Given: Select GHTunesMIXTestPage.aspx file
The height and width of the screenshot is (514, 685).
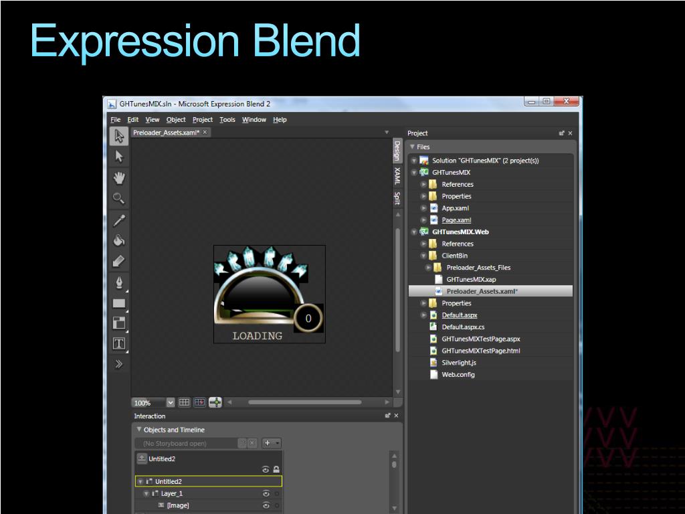Looking at the screenshot, I should tap(480, 339).
